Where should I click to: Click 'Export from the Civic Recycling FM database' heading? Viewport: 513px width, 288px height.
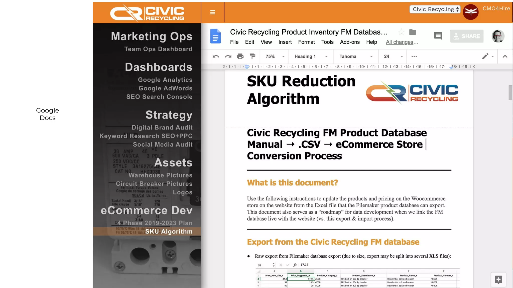click(x=333, y=242)
